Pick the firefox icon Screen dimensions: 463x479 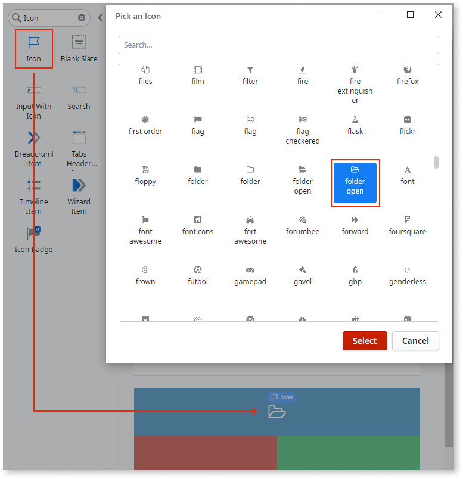coord(408,76)
